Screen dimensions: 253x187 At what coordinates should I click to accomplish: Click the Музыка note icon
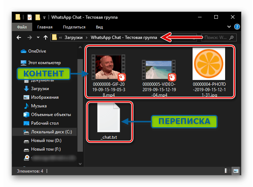[26, 106]
